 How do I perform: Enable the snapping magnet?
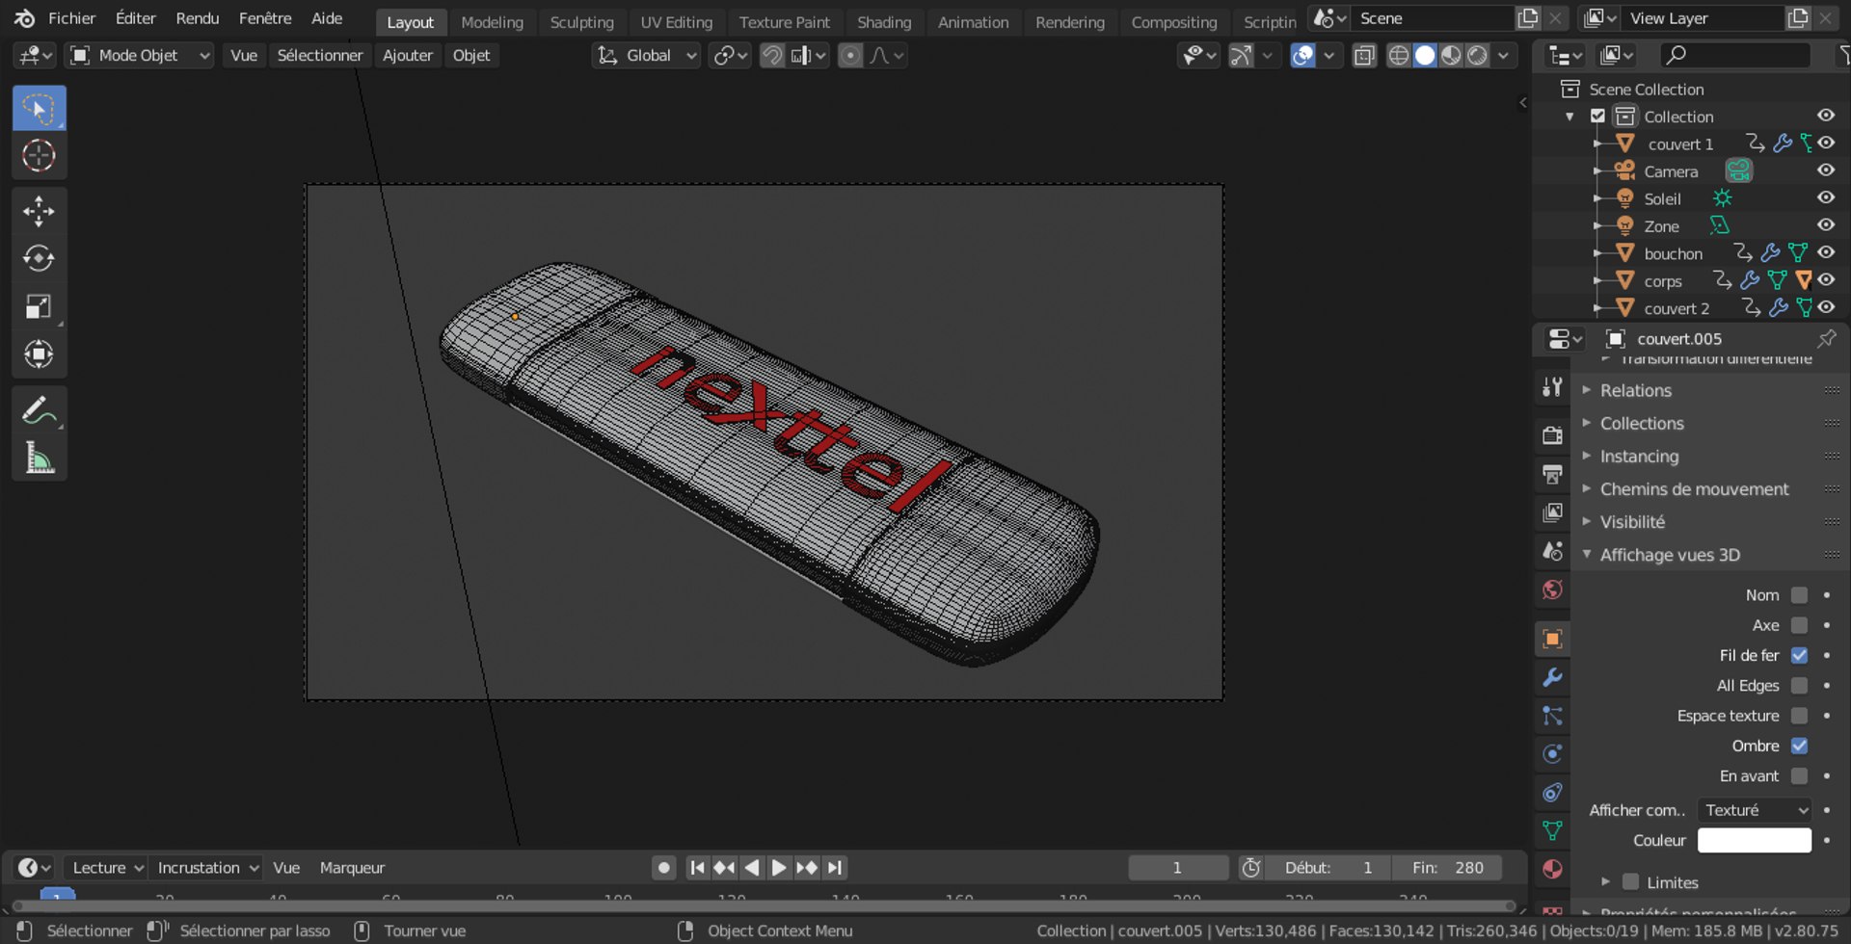click(772, 56)
